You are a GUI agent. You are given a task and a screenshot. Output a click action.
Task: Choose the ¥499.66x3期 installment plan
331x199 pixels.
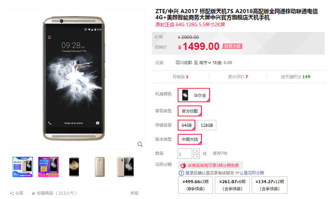[195, 185]
